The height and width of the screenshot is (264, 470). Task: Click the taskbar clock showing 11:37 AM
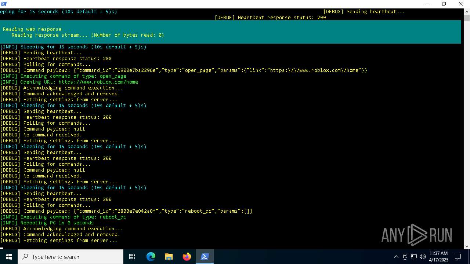pyautogui.click(x=439, y=257)
